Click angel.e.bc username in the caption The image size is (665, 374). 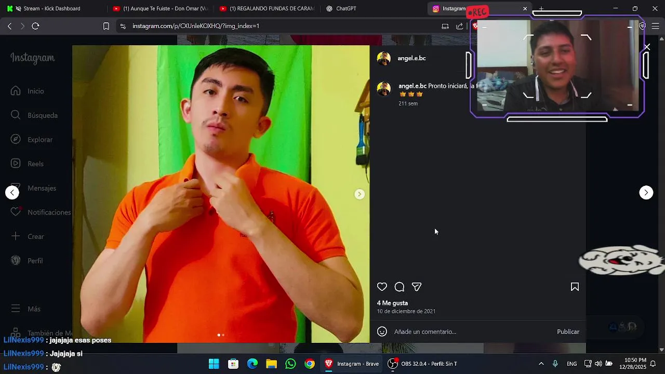[413, 86]
